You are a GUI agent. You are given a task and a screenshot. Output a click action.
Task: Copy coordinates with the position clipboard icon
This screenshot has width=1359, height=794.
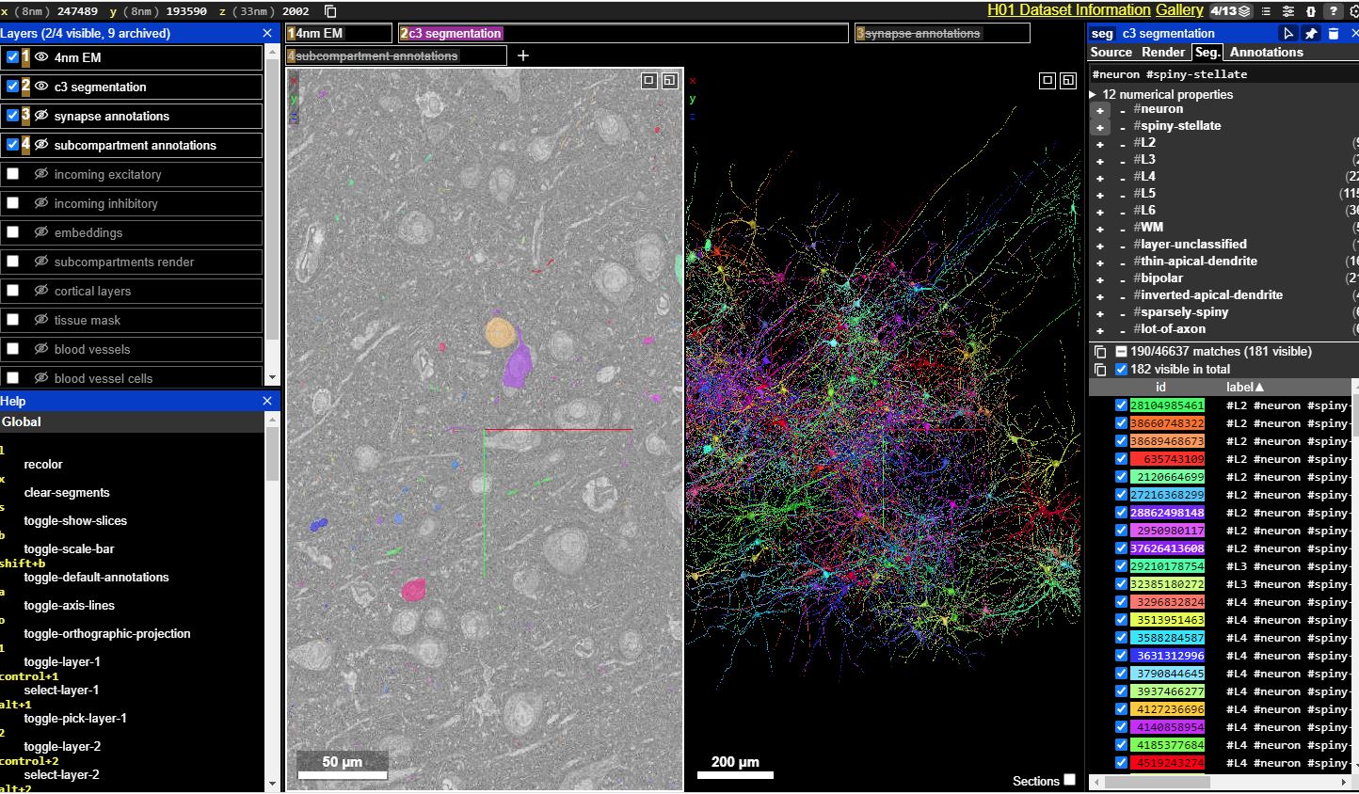pos(330,11)
